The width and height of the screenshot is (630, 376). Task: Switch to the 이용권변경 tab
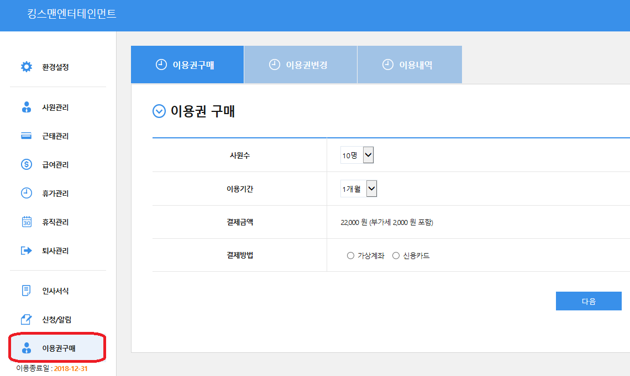[300, 65]
